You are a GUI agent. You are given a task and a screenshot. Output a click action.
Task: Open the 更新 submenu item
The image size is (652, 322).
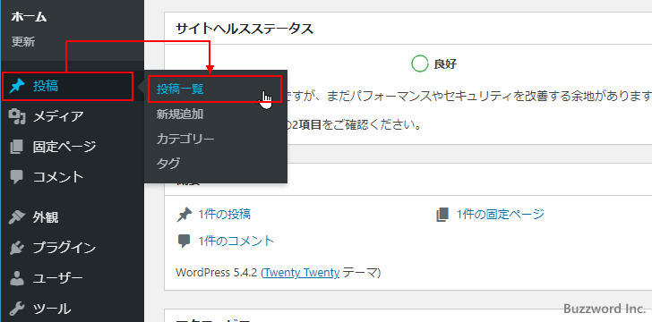(x=23, y=42)
